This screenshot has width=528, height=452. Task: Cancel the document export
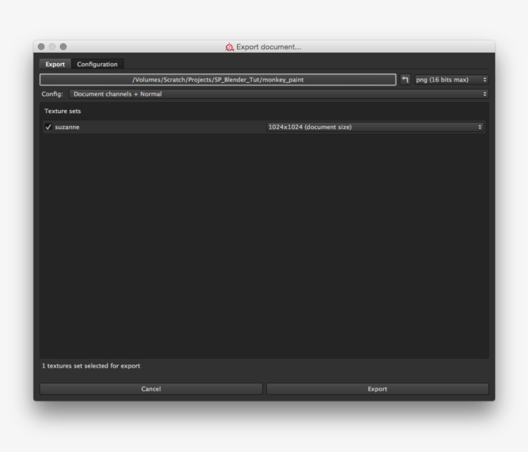[x=150, y=388]
